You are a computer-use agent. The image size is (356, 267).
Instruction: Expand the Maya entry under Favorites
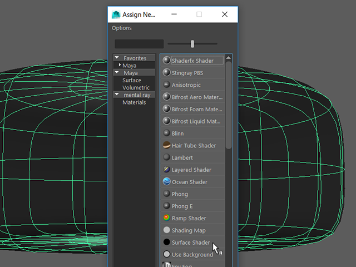(x=120, y=65)
